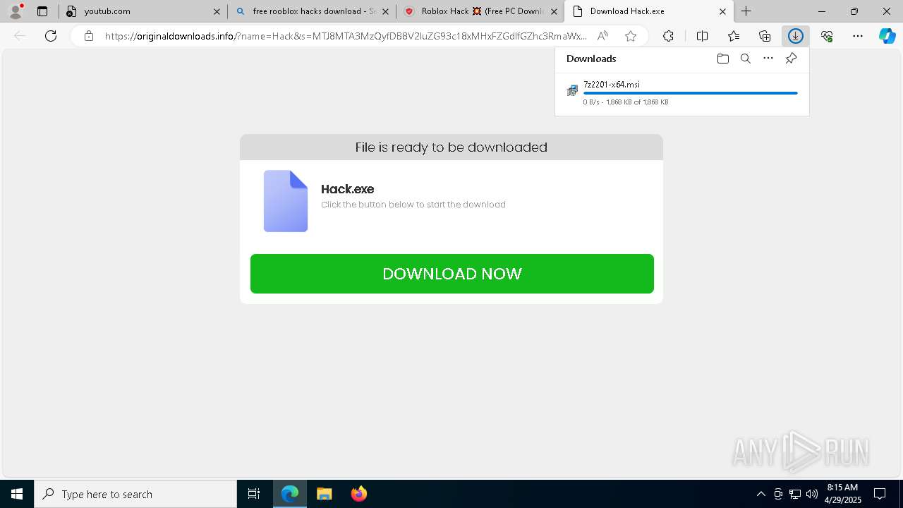
Task: Switch to the Roblox Hack tab
Action: [x=480, y=11]
